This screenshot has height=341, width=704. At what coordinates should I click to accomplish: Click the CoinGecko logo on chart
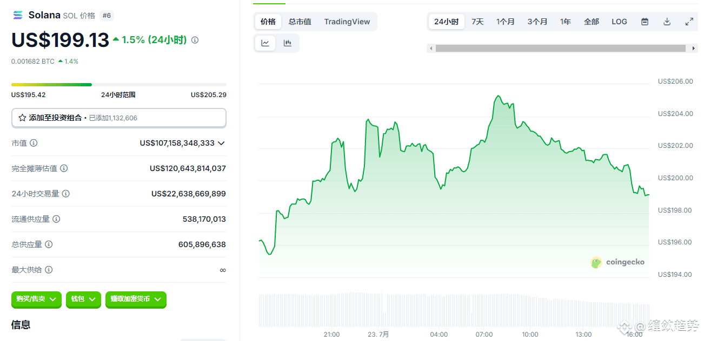point(617,262)
